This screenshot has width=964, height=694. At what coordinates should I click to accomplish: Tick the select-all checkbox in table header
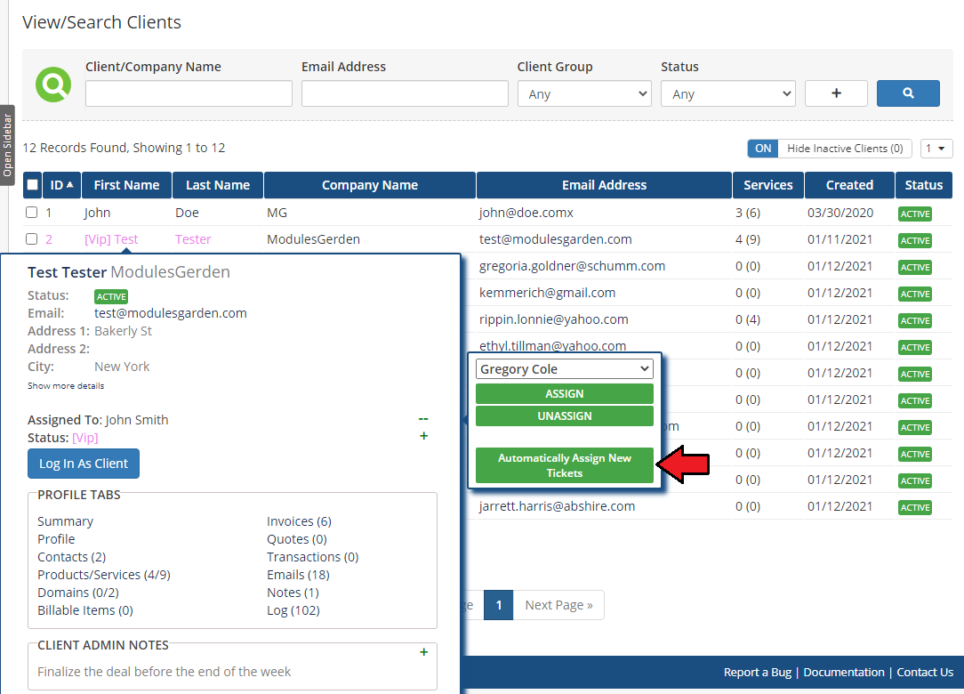click(33, 185)
